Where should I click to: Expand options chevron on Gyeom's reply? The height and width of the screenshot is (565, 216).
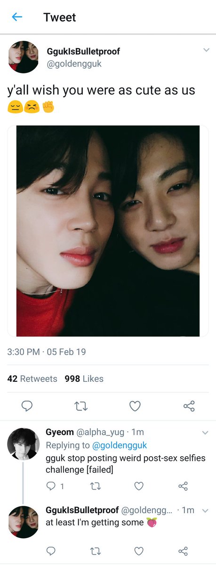(x=205, y=432)
